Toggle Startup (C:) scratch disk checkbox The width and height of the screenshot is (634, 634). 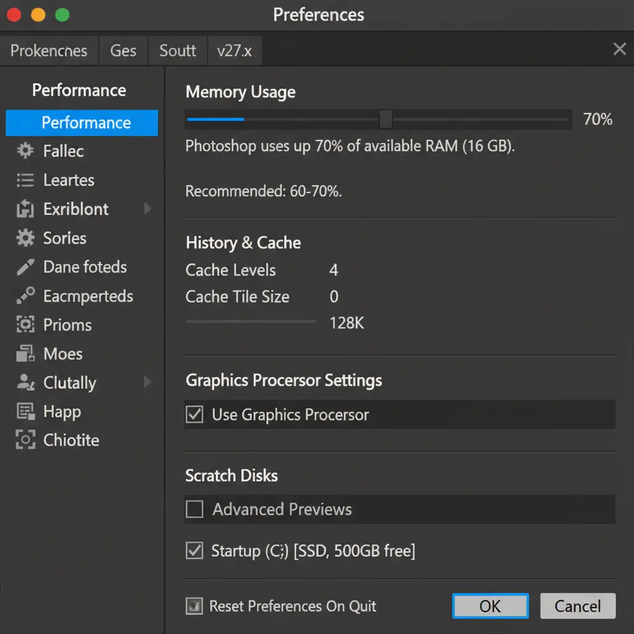194,550
